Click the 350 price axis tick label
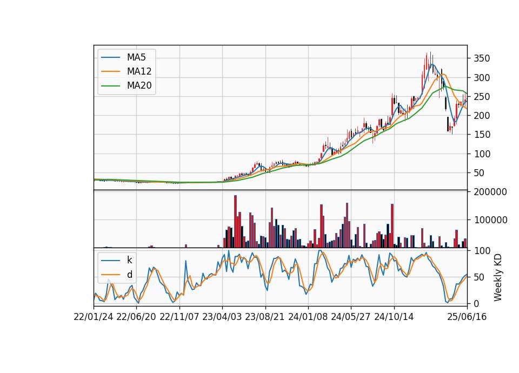Image resolution: width=519 pixels, height=373 pixels. tap(482, 58)
